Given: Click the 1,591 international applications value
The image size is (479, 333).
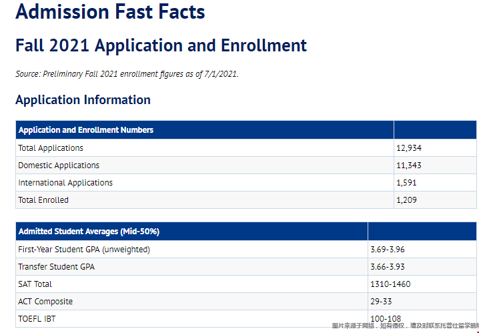Looking at the screenshot, I should pos(407,183).
